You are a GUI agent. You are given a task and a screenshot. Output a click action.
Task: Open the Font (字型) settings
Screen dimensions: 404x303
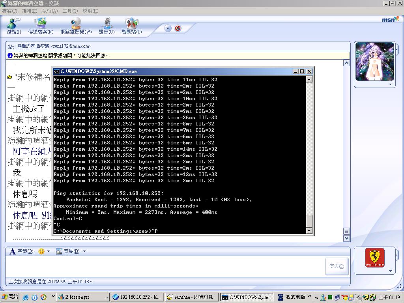(22, 251)
